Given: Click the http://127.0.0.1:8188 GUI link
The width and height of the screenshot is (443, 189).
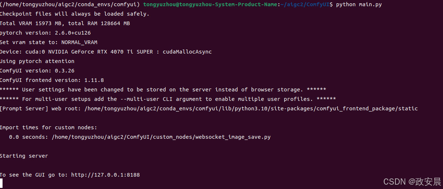Looking at the screenshot, I should coord(105,175).
